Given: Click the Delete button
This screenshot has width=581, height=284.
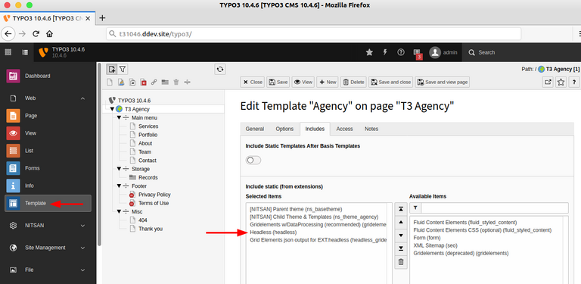Looking at the screenshot, I should point(353,83).
